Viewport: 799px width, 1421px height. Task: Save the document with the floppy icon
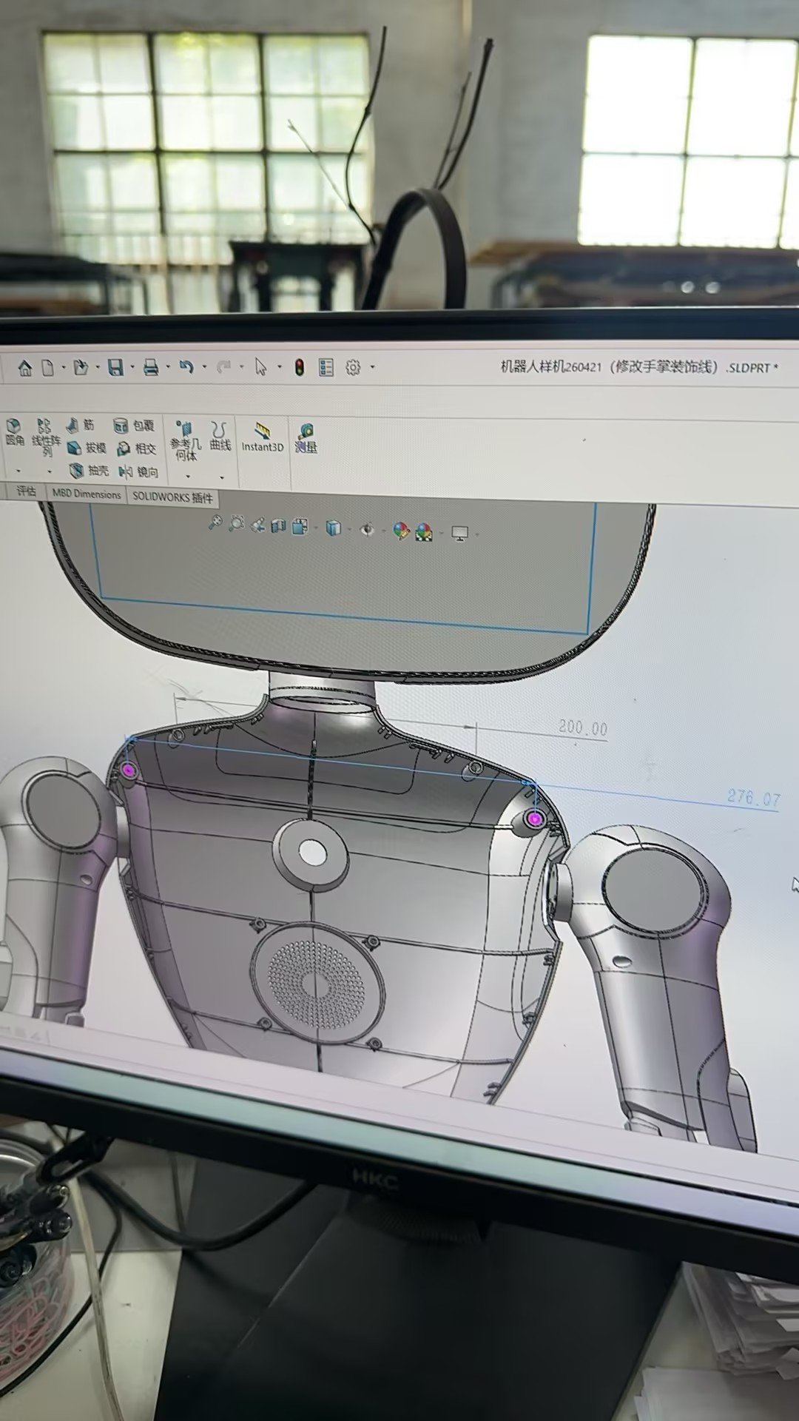coord(115,367)
